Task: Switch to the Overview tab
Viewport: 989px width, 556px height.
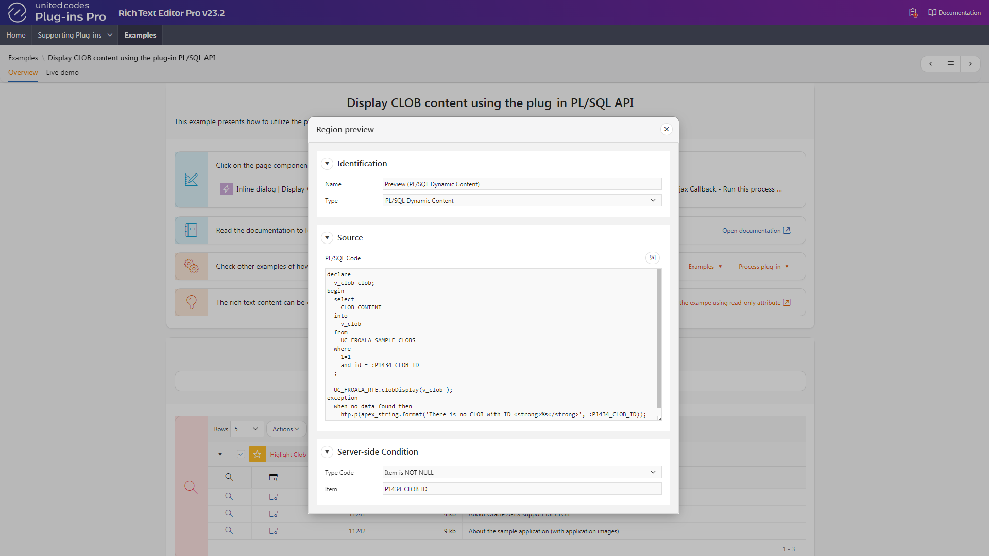Action: (23, 72)
